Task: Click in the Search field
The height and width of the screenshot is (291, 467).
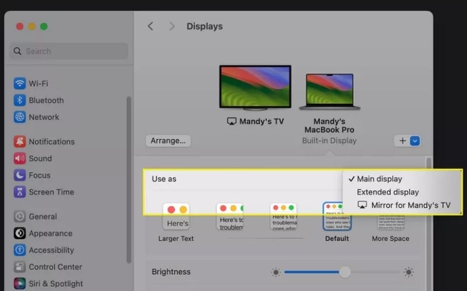Action: (x=69, y=51)
